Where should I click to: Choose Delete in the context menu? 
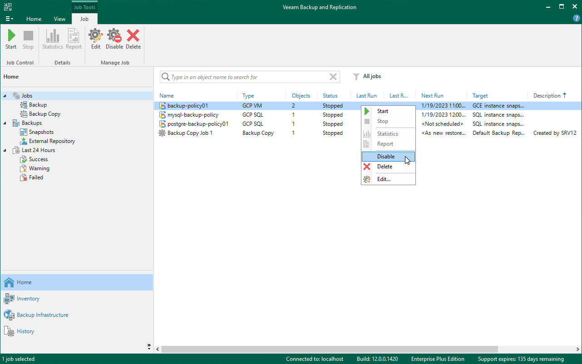coord(388,167)
